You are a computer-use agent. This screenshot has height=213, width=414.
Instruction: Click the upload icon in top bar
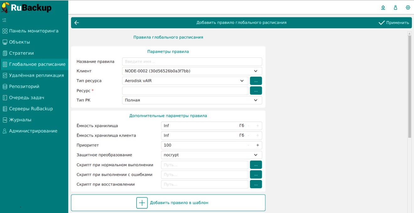tap(383, 8)
